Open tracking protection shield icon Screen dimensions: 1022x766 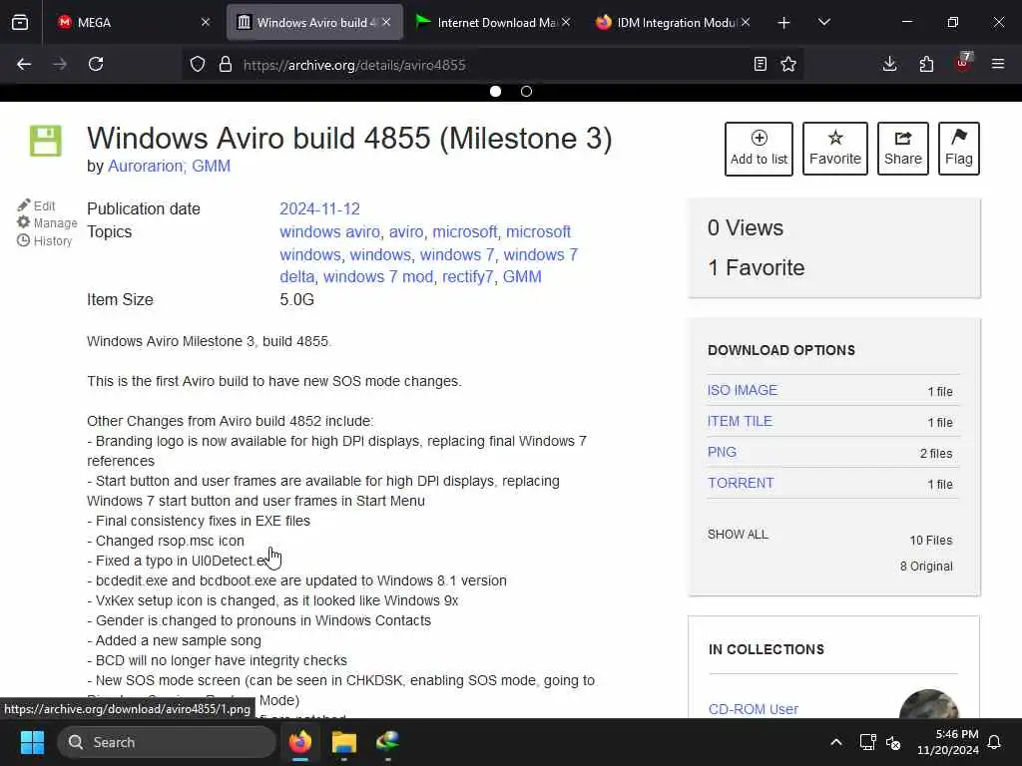198,64
